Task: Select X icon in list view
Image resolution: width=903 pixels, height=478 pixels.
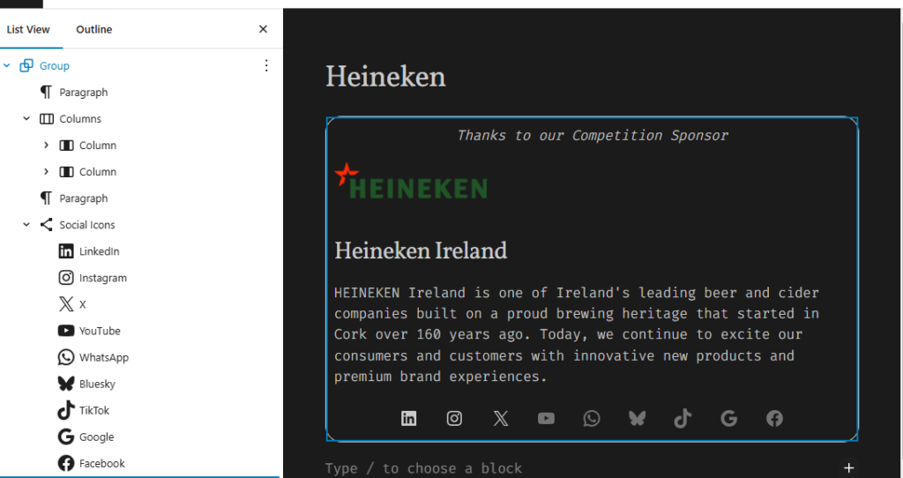Action: pos(66,304)
